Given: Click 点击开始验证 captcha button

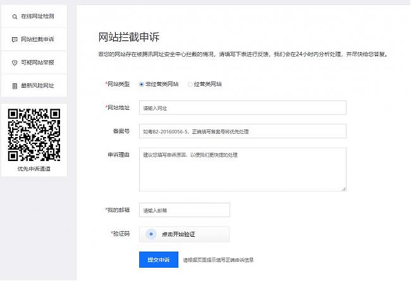Looking at the screenshot, I should pos(184,234).
